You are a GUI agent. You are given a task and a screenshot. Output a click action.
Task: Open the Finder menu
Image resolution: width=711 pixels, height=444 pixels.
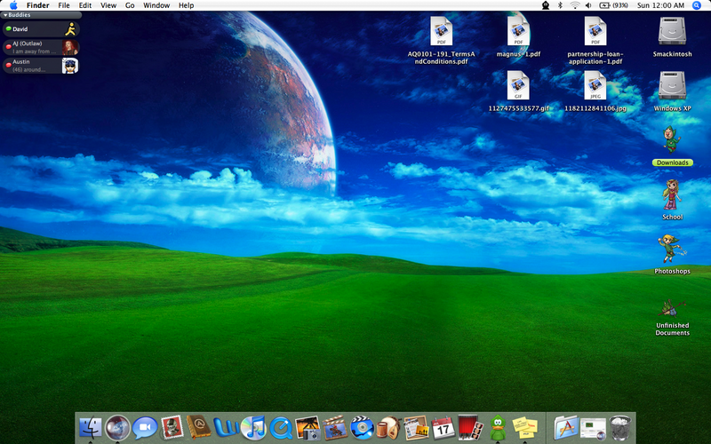click(37, 5)
